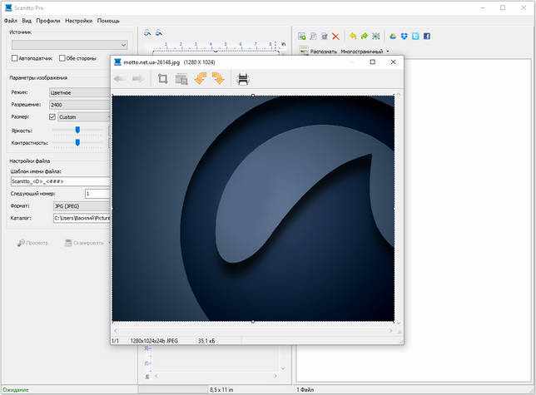This screenshot has height=395, width=536.
Task: Select the crop tool in the image viewer
Action: tap(163, 79)
